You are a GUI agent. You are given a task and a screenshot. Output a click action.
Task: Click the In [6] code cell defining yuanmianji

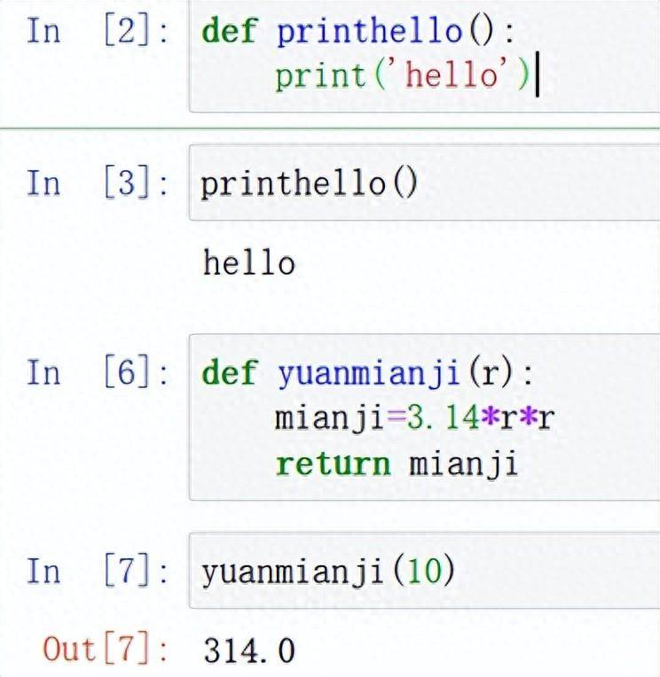(x=424, y=417)
